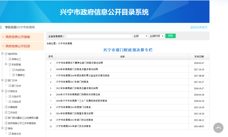Select 政府信息公开工作年度报告 in the tree
The width and height of the screenshot is (228, 137).
(22, 123)
